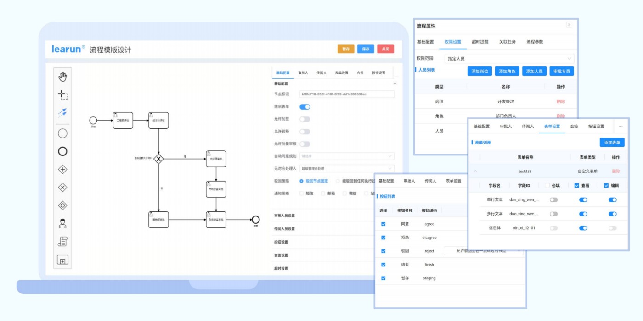This screenshot has height=321, width=643.
Task: Turn off the 继承表单 switch
Action: click(305, 107)
